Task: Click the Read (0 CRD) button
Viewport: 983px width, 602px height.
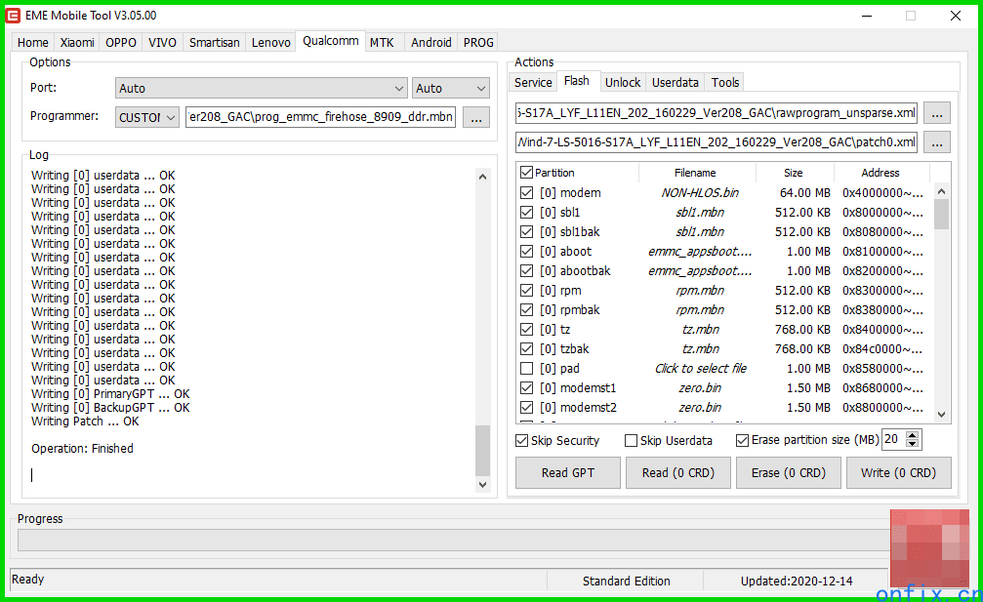Action: (x=678, y=473)
